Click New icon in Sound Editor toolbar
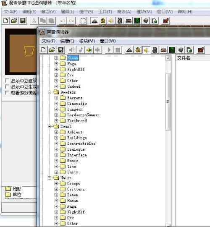 pos(44,50)
